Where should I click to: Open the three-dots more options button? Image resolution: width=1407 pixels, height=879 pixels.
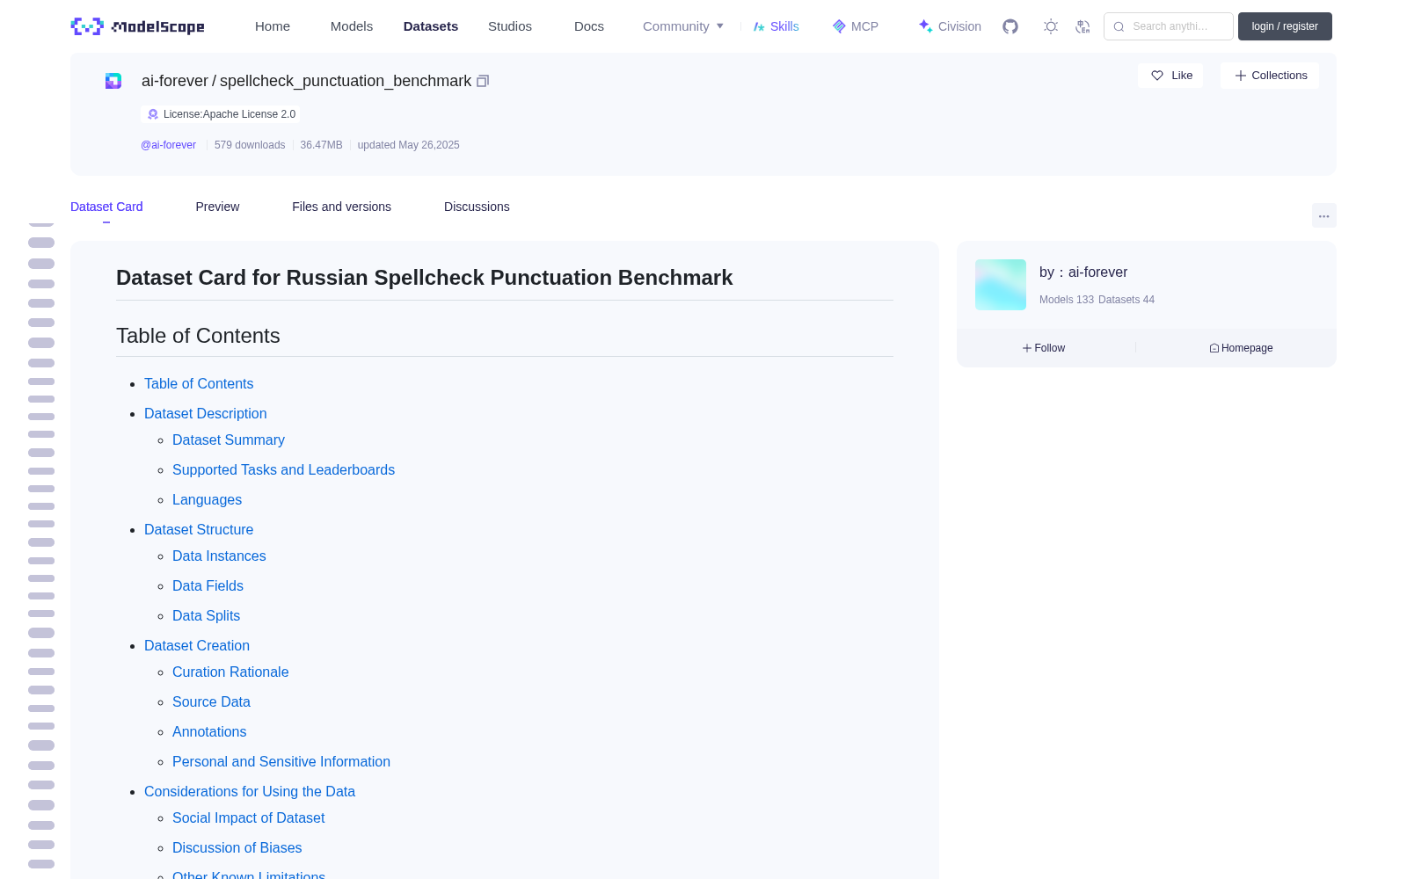[1324, 215]
